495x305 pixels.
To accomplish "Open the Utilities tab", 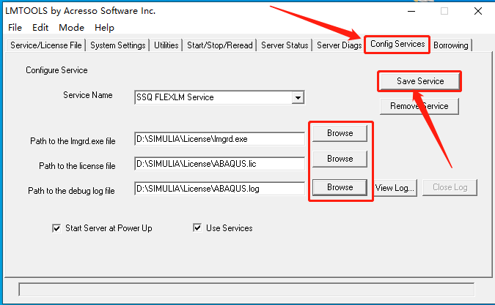I will (x=166, y=45).
